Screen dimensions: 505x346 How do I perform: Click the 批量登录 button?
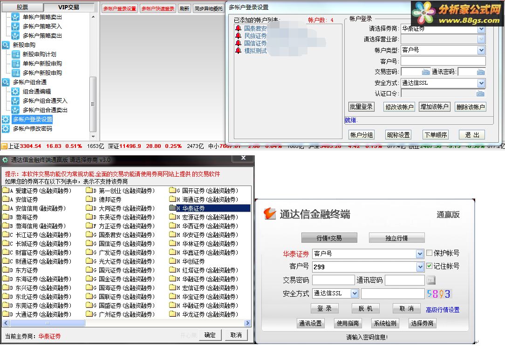point(361,106)
